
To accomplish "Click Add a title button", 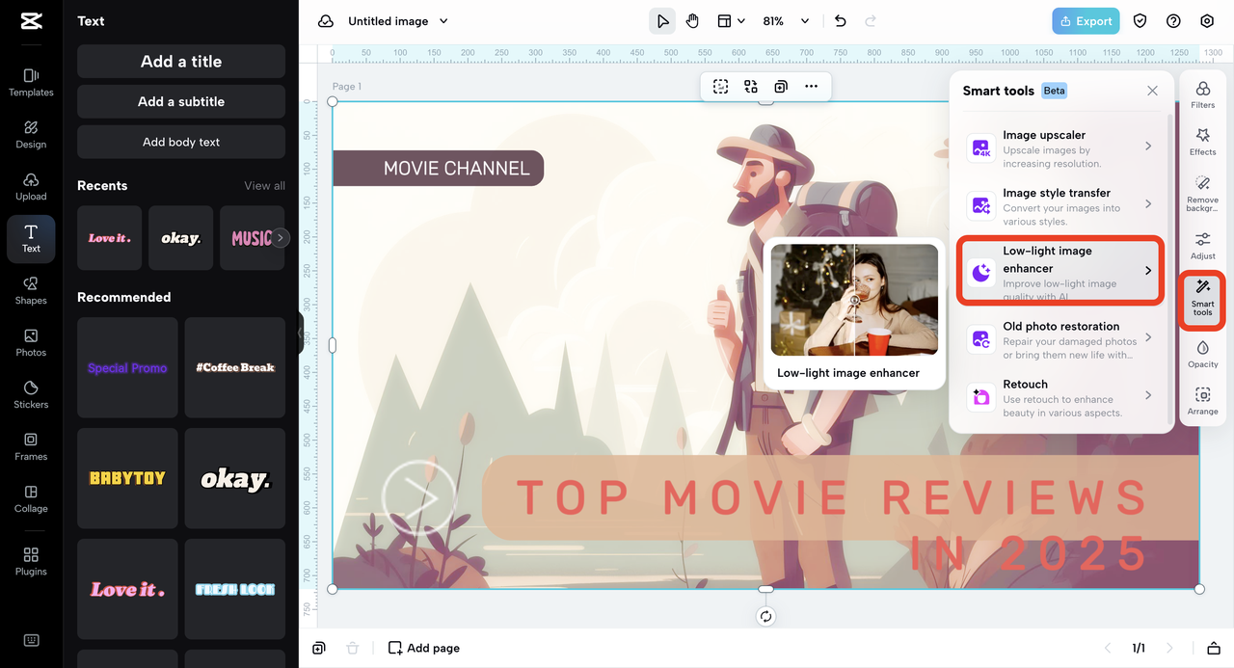I will 181,62.
